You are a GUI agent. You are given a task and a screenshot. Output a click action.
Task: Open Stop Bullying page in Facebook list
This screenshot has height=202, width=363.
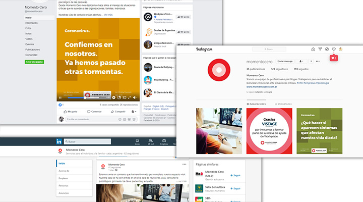(163, 80)
